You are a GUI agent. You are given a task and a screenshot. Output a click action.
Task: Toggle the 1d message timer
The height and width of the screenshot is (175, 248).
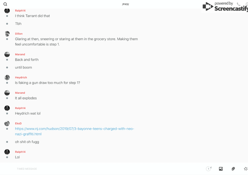click(209, 169)
